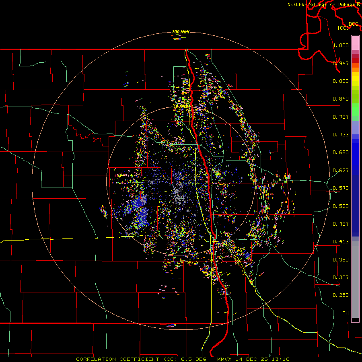The image size is (362, 362).
Task: Click the TH threshold legend label
Action: 346,313
